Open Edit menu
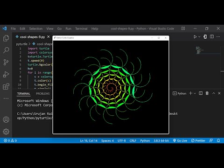The image size is (224, 168). (x=22, y=28)
